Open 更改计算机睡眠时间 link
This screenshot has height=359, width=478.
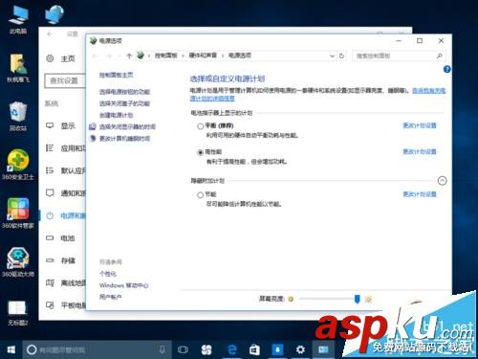(x=124, y=139)
